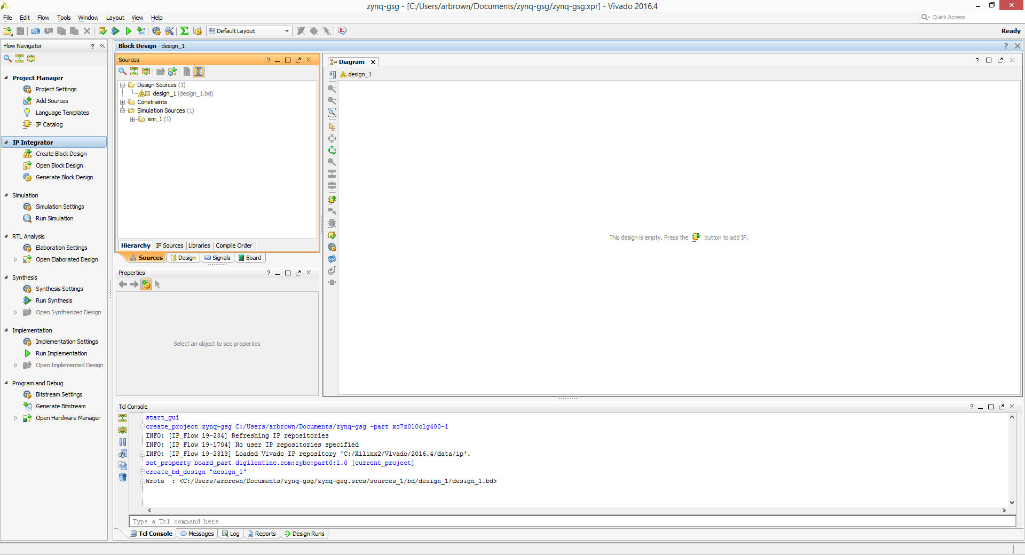Viewport: 1025px width, 555px height.
Task: Toggle auto-scroll to selected object in Sources
Action: coord(199,72)
